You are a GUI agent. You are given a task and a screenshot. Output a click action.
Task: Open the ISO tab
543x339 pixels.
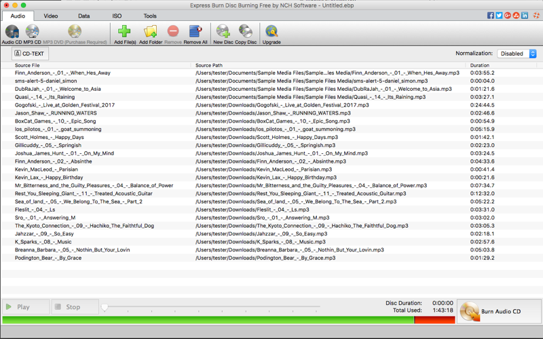tap(117, 16)
